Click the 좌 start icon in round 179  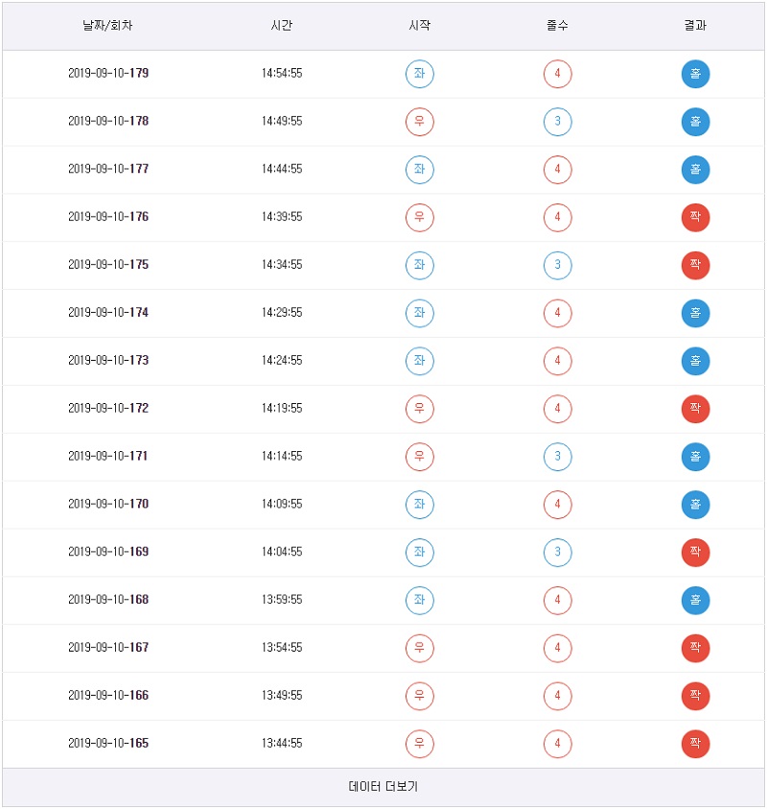419,74
